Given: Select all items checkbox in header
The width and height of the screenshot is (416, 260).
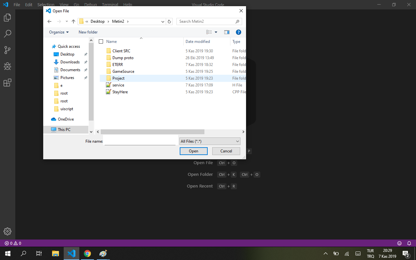Looking at the screenshot, I should tap(101, 42).
